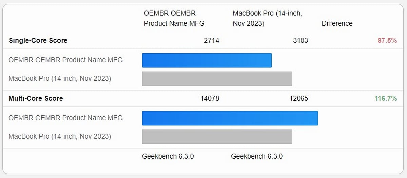Select the single-core score value 3103

pyautogui.click(x=301, y=41)
